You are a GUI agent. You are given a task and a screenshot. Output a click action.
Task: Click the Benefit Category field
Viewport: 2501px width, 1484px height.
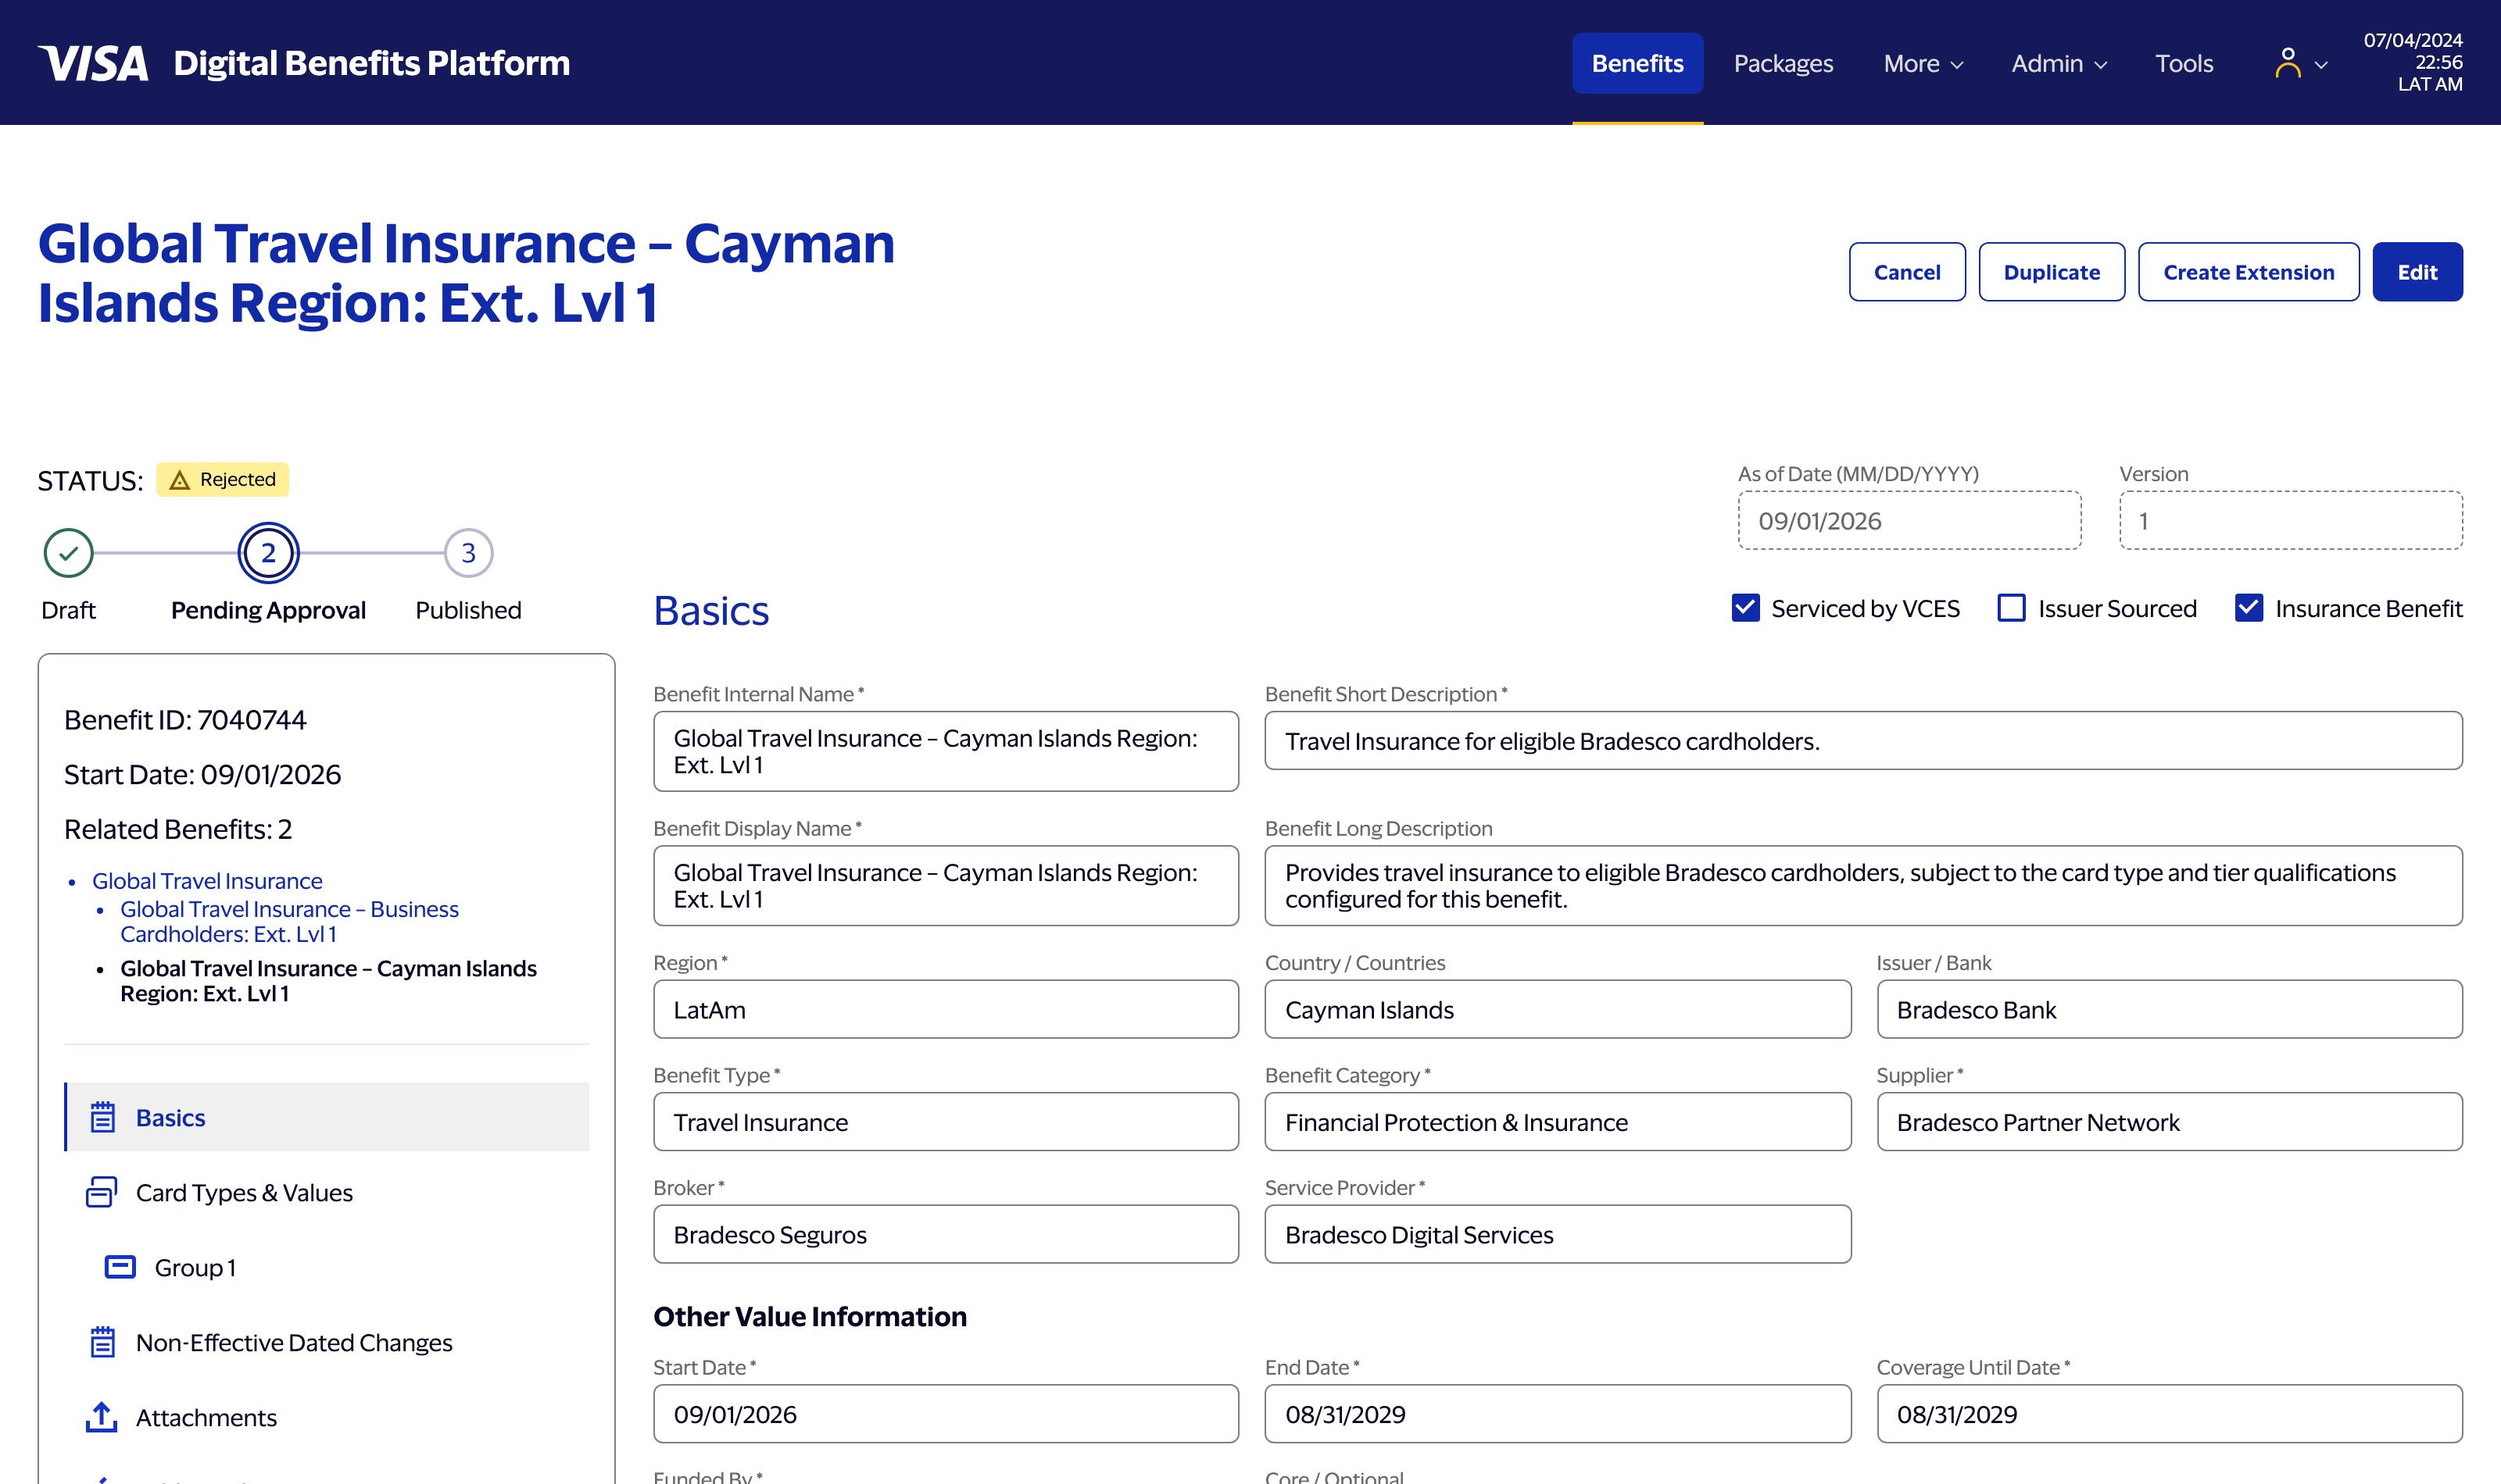pos(1558,1122)
